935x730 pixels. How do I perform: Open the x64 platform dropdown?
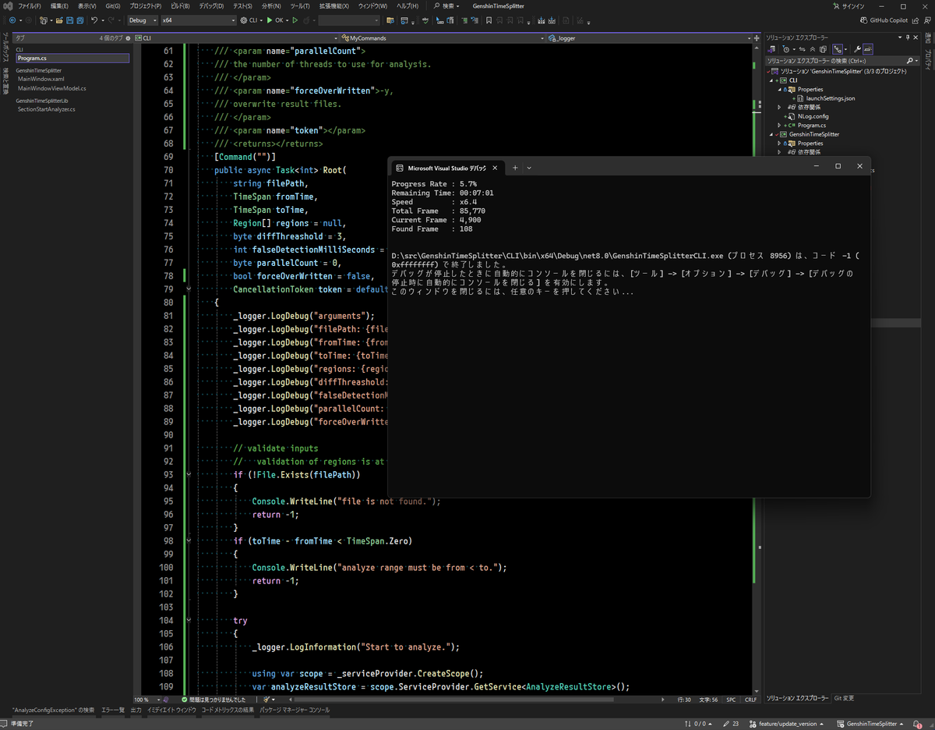199,19
